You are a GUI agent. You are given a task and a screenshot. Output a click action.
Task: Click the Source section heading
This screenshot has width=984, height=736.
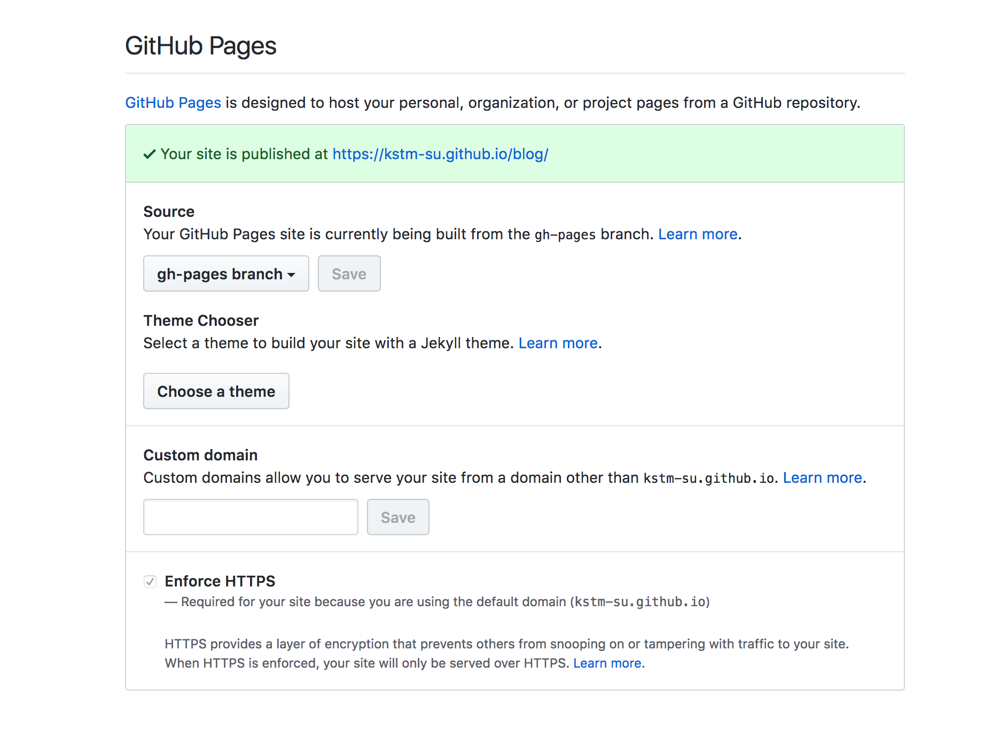click(x=169, y=212)
